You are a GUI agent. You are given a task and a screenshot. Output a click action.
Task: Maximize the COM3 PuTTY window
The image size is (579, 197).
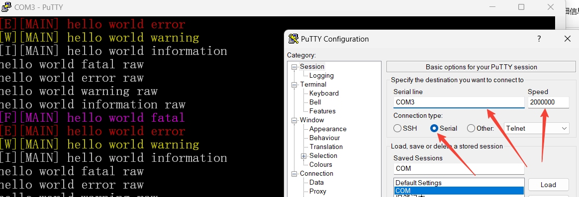coord(521,7)
